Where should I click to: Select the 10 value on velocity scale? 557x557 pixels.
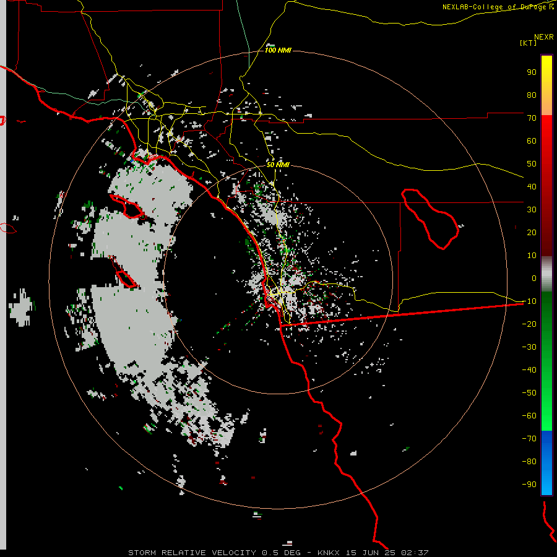pyautogui.click(x=532, y=256)
